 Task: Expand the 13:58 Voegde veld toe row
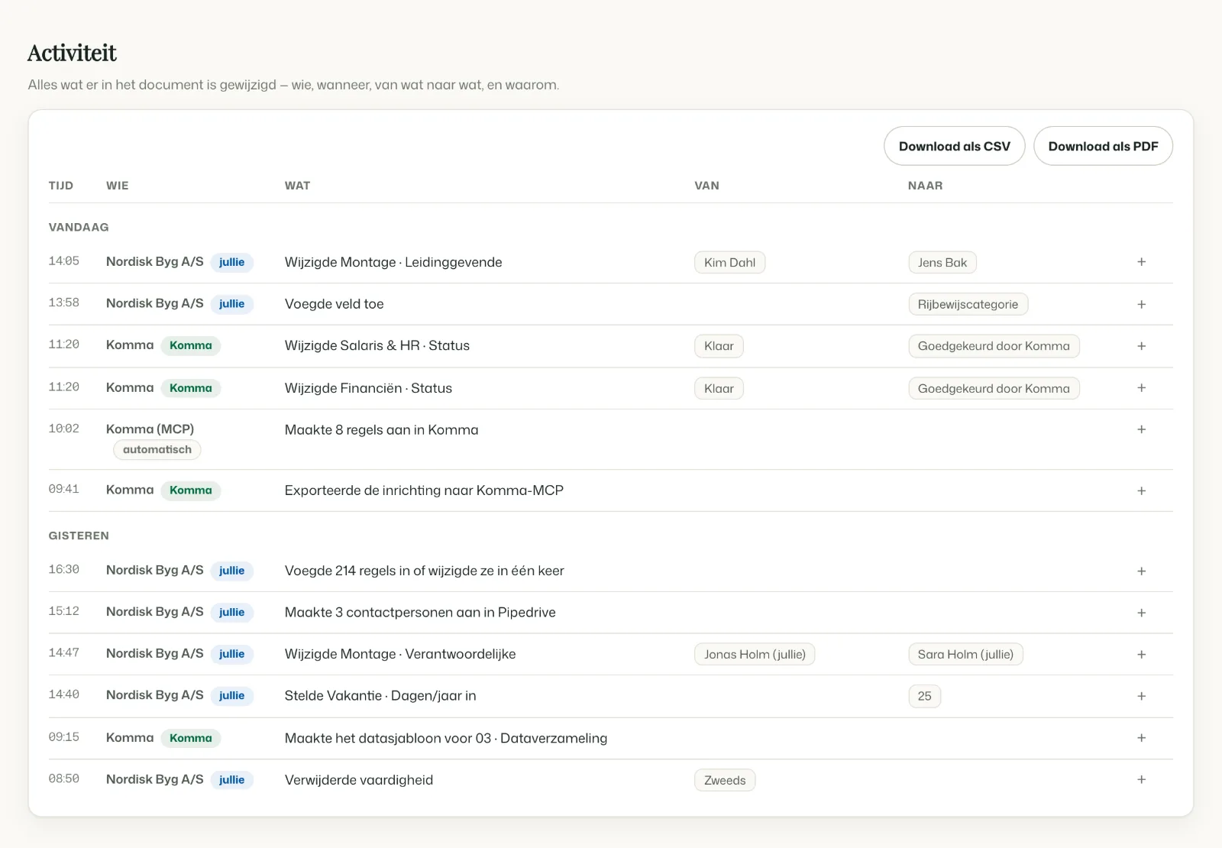point(1141,304)
